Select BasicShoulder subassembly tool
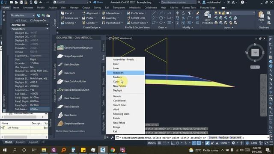 68,65
